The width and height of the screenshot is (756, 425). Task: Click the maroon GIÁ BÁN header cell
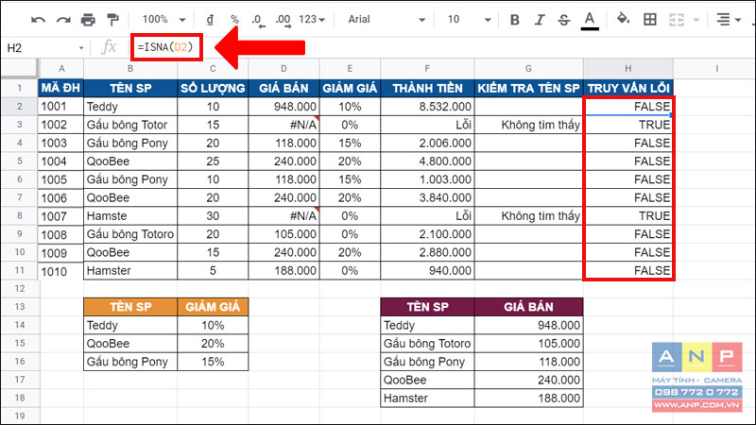(x=528, y=307)
